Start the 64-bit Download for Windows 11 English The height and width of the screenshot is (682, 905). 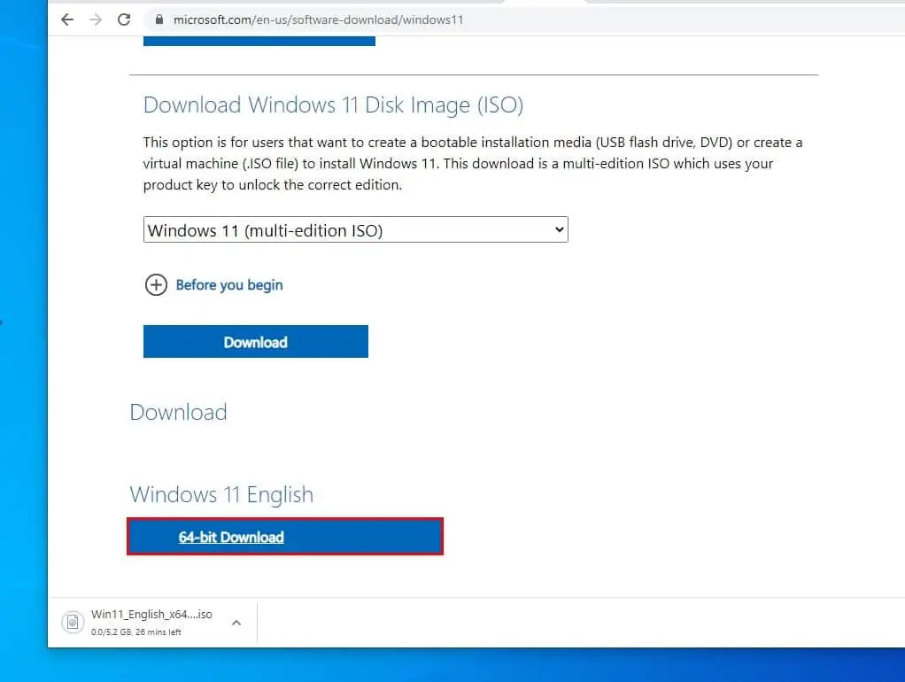coord(231,537)
